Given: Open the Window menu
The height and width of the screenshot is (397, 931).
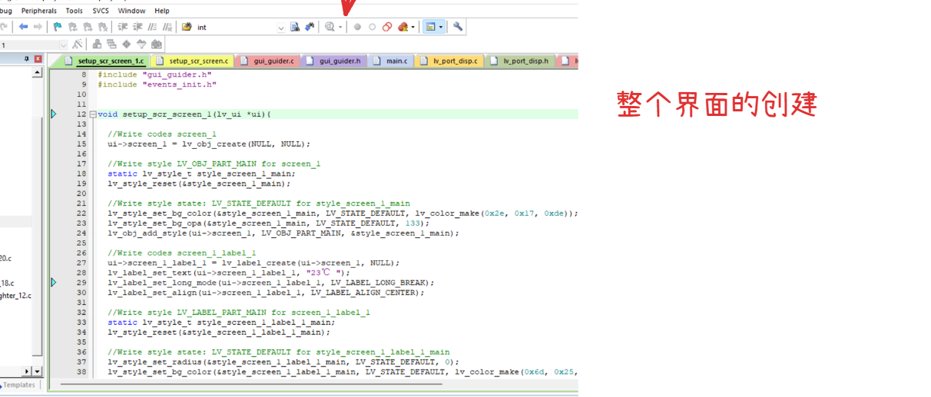Looking at the screenshot, I should click(x=132, y=11).
